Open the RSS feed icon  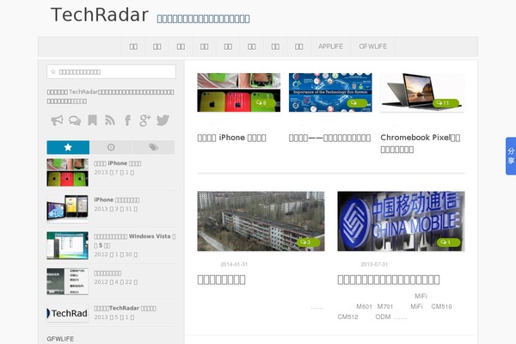[x=110, y=120]
